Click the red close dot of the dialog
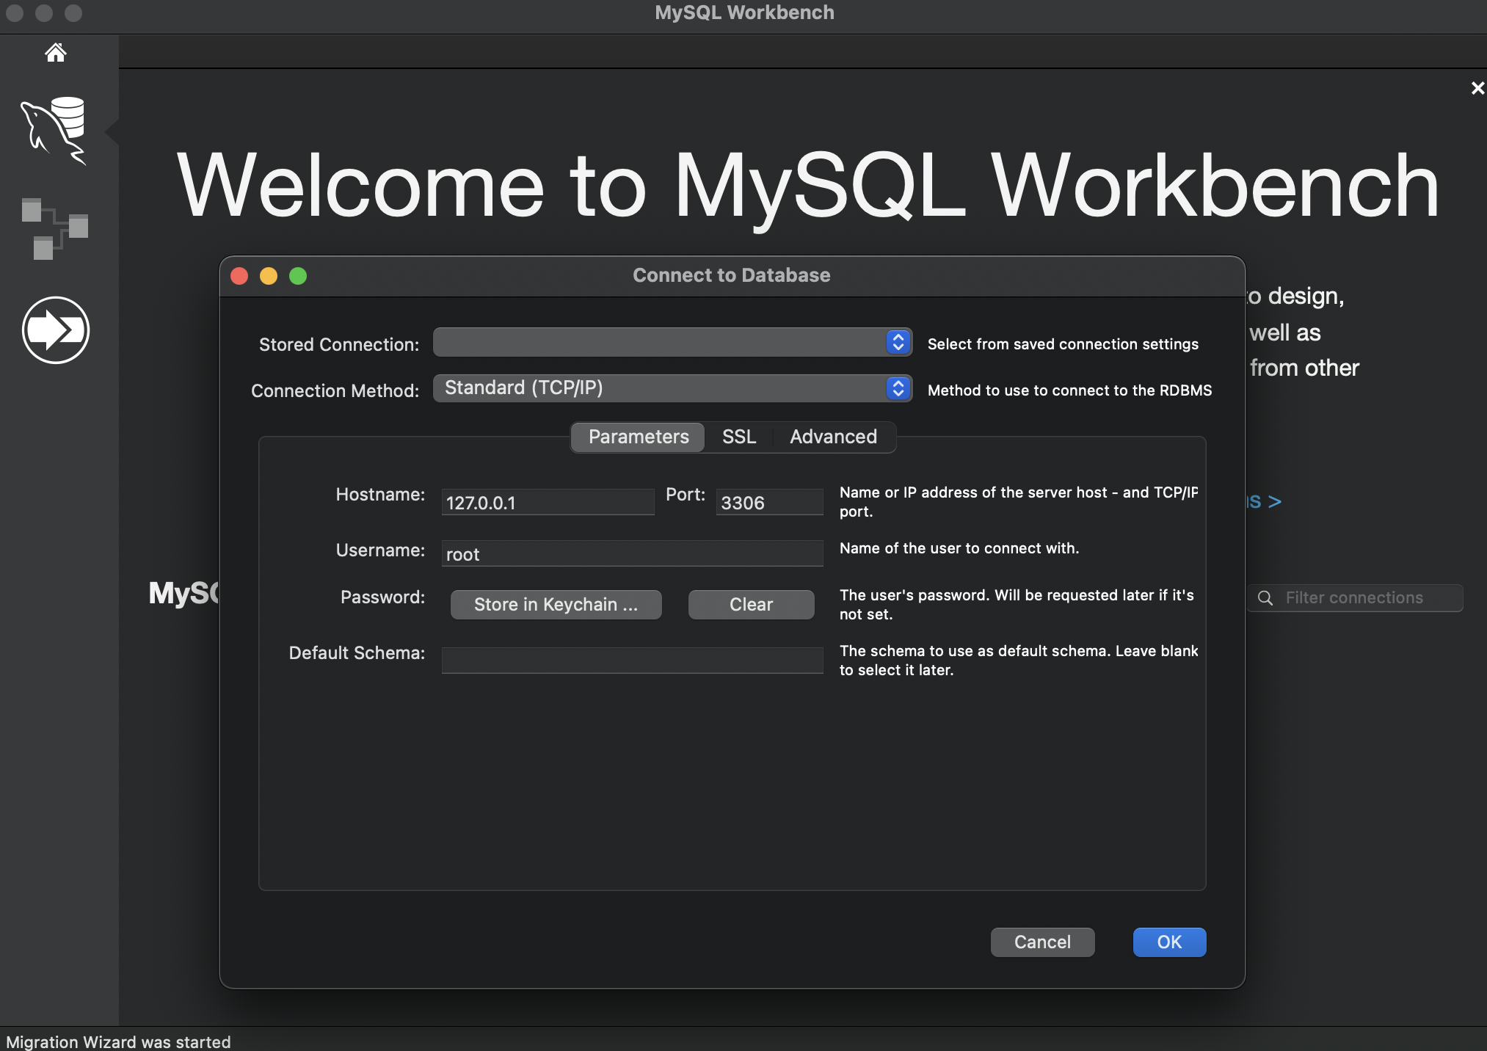 pyautogui.click(x=239, y=276)
